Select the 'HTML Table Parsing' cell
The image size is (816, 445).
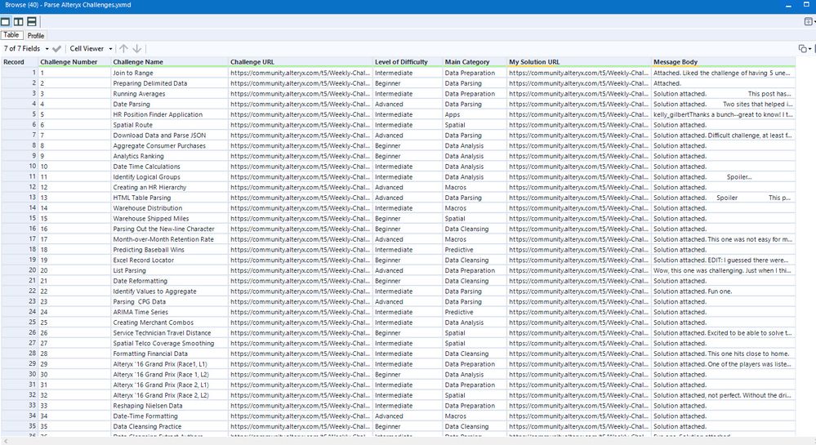pos(170,198)
